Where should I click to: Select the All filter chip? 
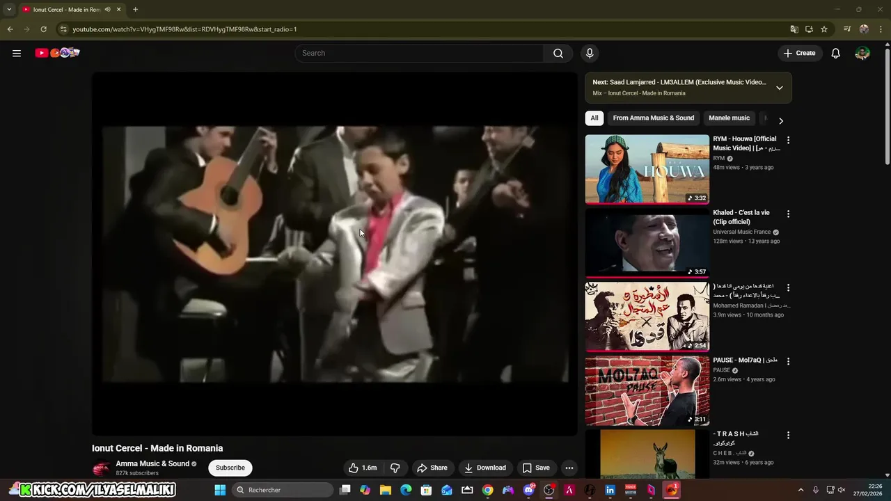pos(594,118)
